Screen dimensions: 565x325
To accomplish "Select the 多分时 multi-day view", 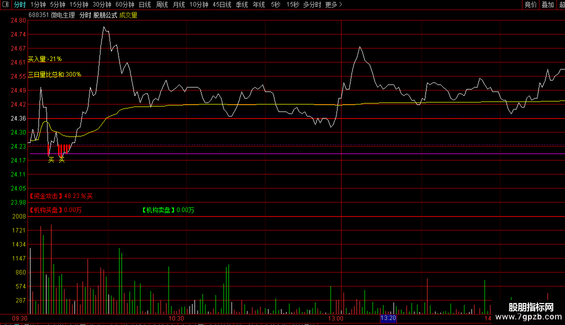I will click(x=312, y=4).
